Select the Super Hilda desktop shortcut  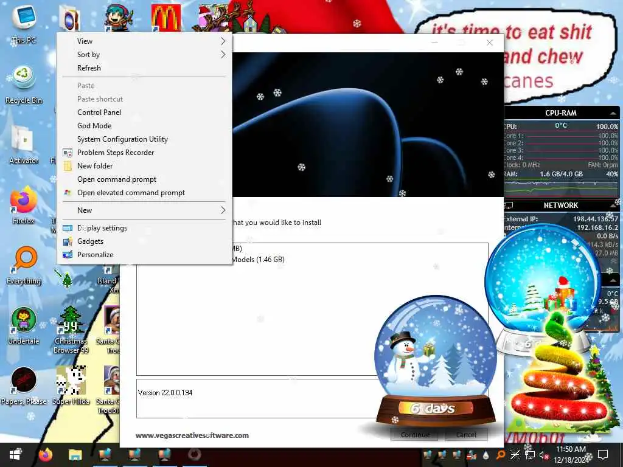[71, 385]
